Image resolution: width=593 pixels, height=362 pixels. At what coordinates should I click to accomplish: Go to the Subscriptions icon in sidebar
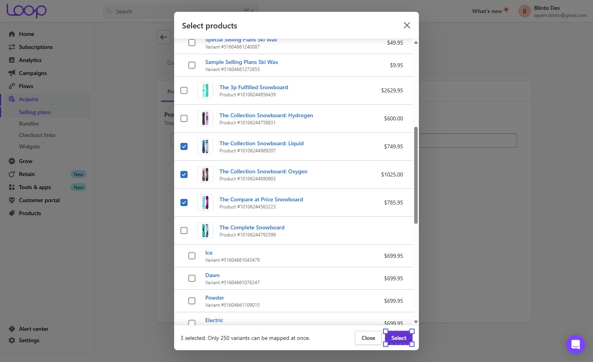[12, 47]
